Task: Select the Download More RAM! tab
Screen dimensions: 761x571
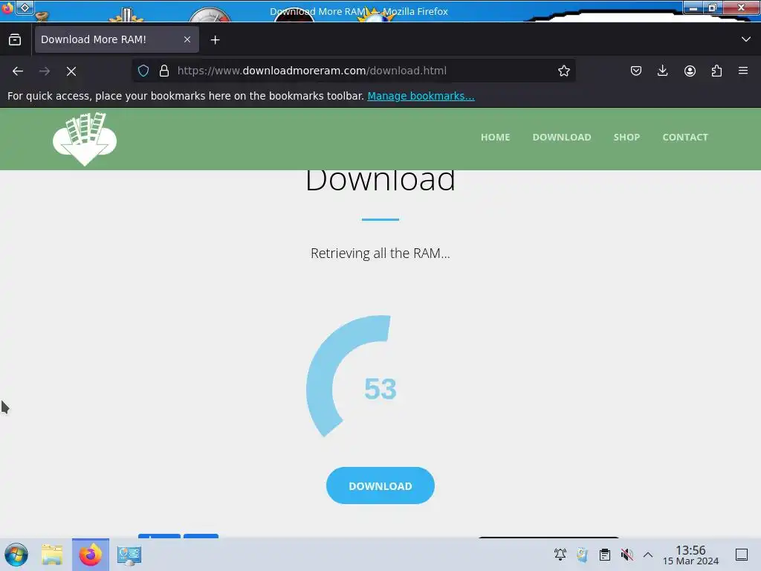Action: (117, 39)
